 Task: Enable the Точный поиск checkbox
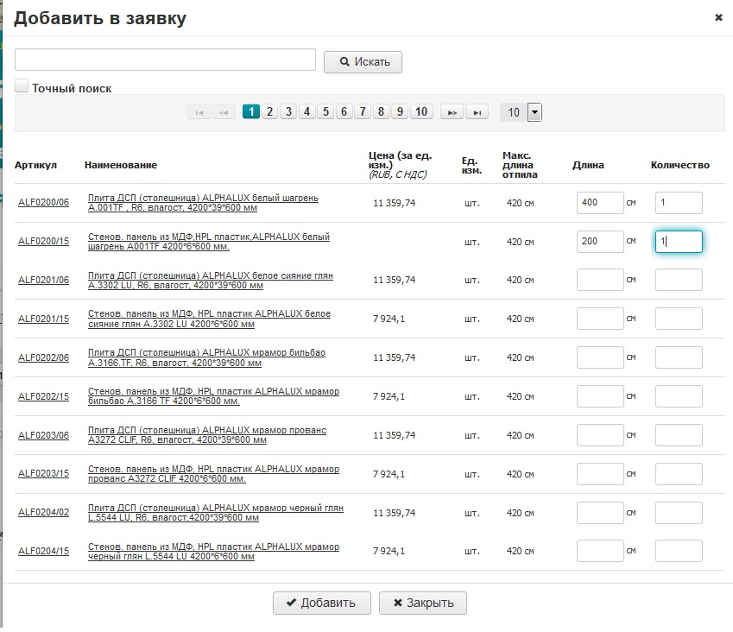tap(22, 85)
